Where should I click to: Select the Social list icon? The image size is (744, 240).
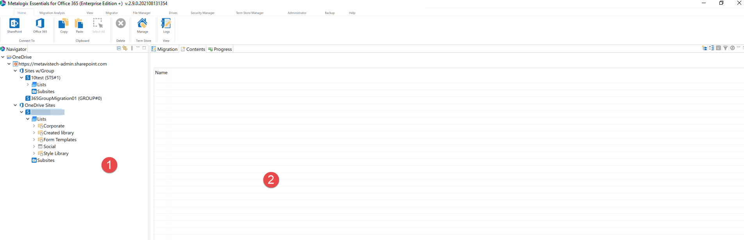[40, 147]
